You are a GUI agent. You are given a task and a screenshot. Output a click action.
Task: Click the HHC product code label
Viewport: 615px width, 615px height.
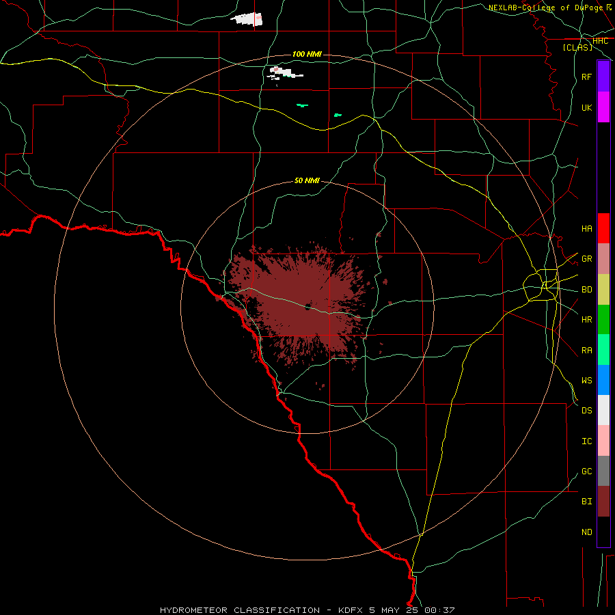click(600, 41)
